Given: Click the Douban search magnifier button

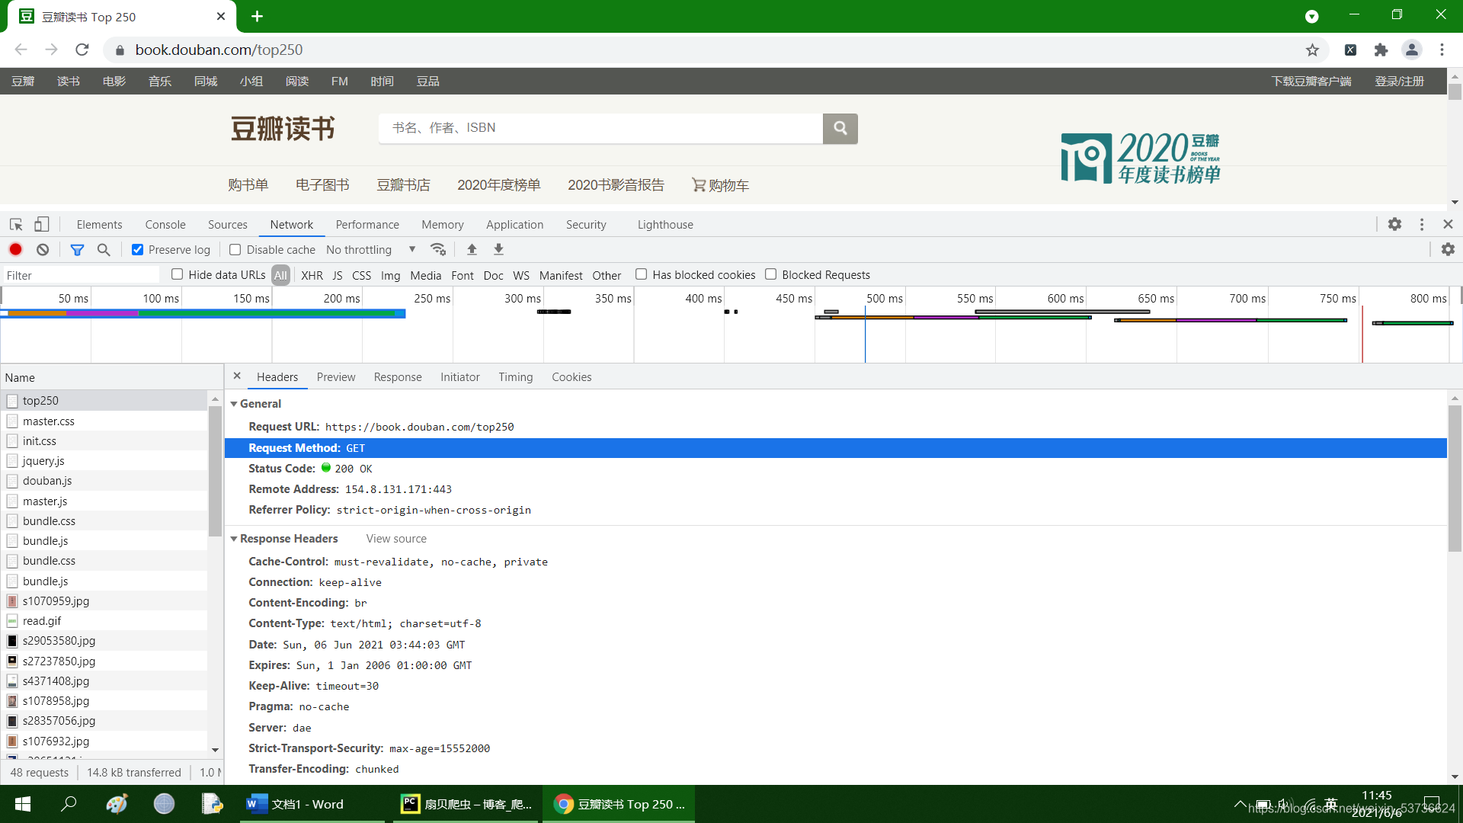Looking at the screenshot, I should [x=840, y=128].
